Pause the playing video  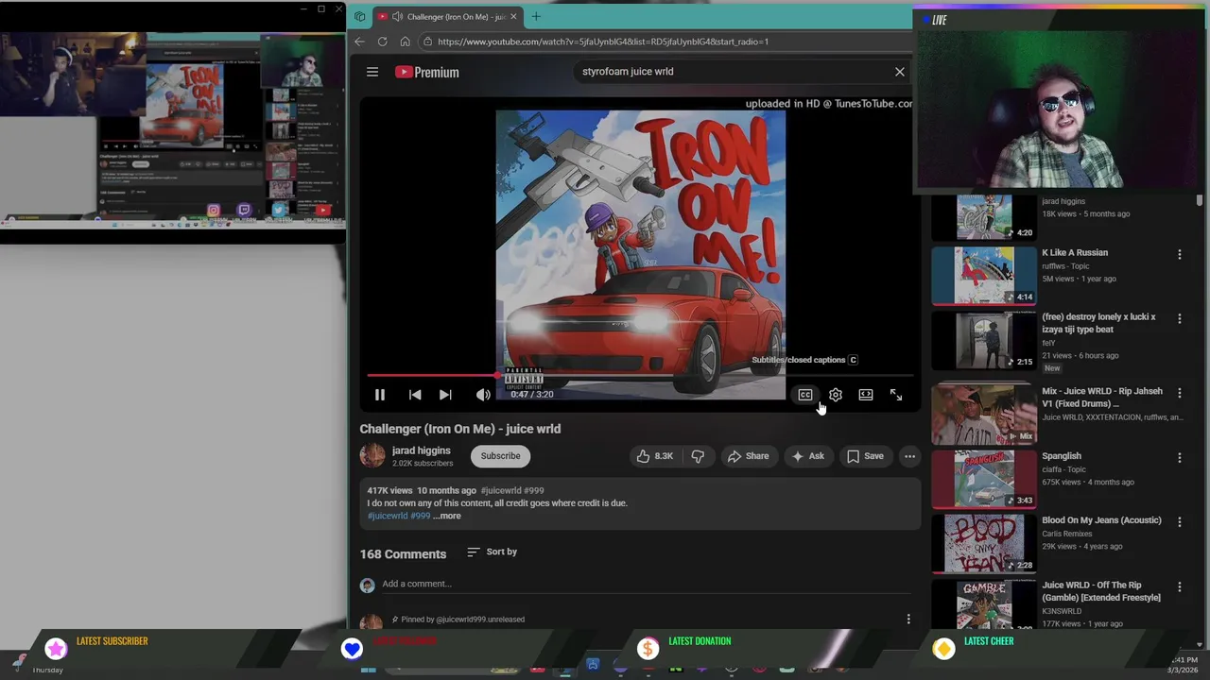pos(380,395)
